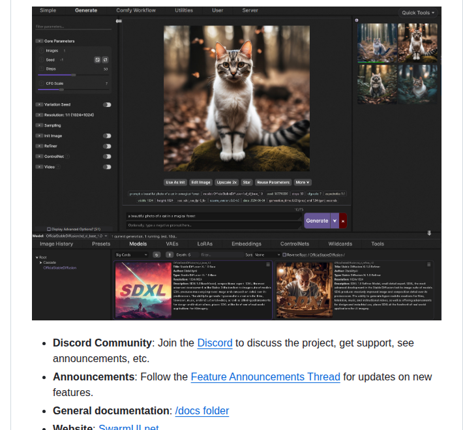Select the SDXL Base model thumbnail
463x430 pixels.
[143, 290]
